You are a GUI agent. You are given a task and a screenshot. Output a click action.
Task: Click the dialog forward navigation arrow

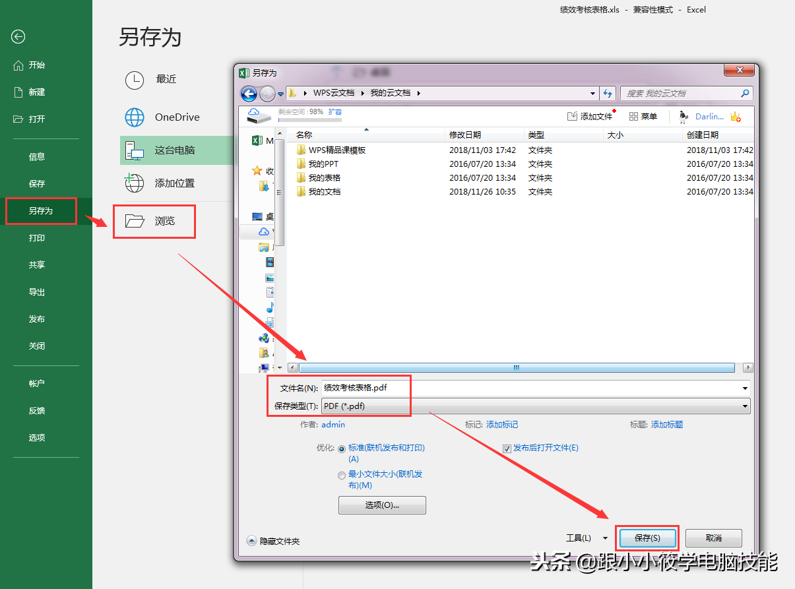pyautogui.click(x=267, y=93)
